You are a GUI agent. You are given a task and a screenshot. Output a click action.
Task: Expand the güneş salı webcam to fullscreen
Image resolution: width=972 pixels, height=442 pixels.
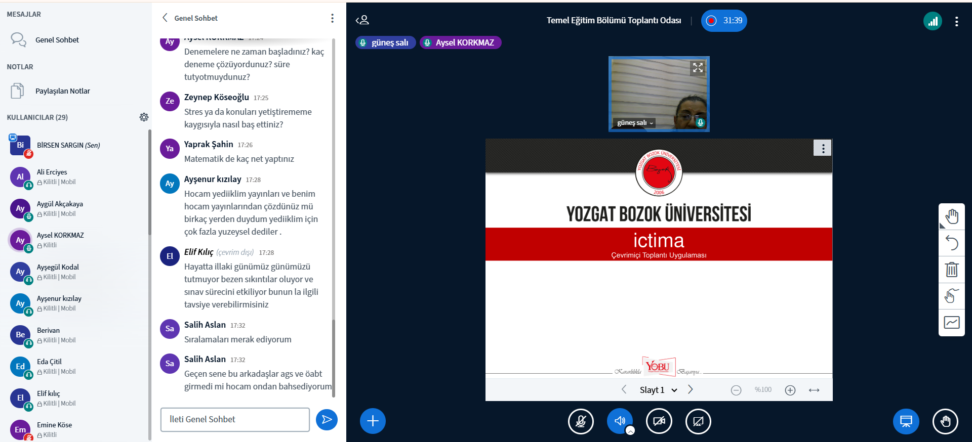coord(698,68)
